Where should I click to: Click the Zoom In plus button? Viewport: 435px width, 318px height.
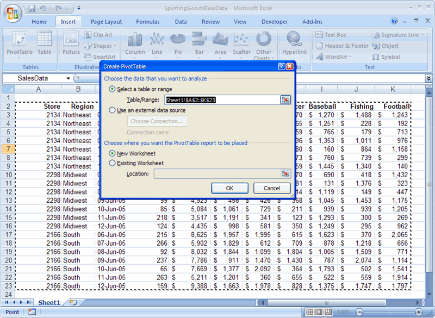coord(419,312)
